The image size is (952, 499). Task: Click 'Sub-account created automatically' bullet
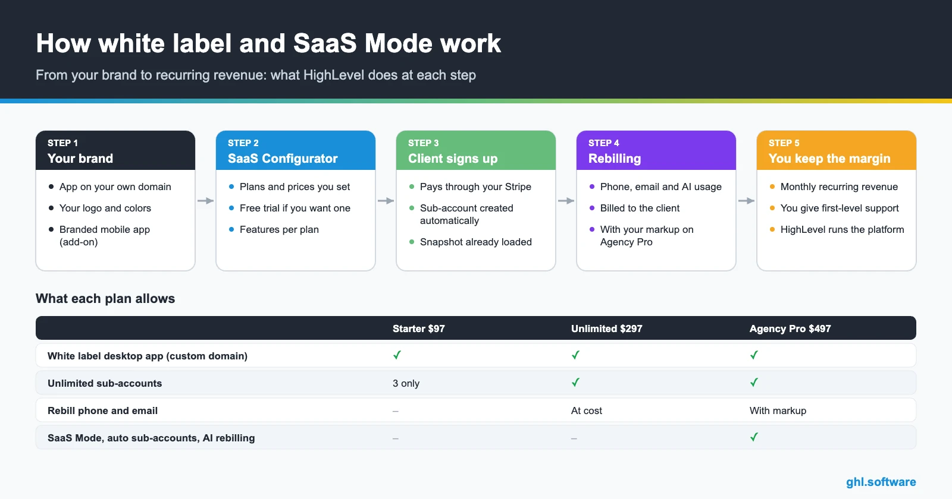coord(466,214)
